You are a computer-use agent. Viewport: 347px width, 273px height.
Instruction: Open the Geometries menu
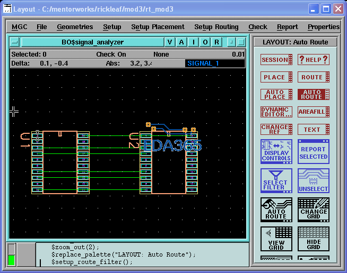(75, 27)
